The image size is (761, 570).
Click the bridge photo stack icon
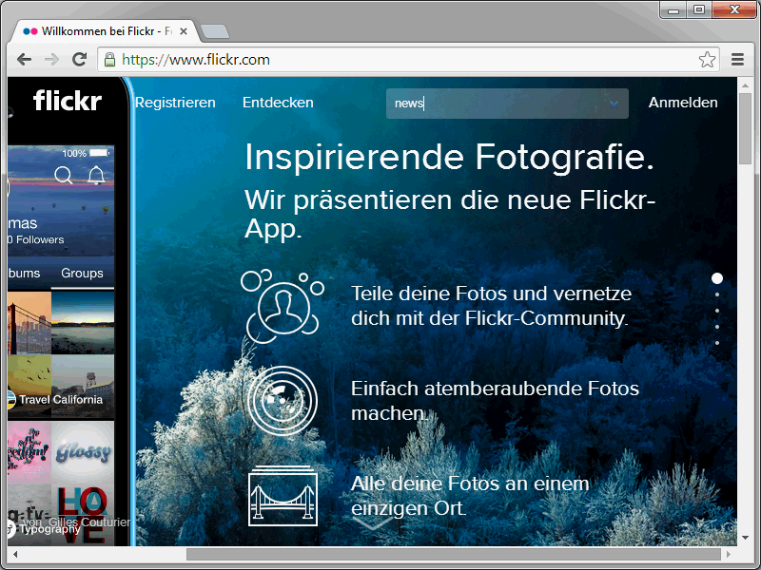point(283,496)
